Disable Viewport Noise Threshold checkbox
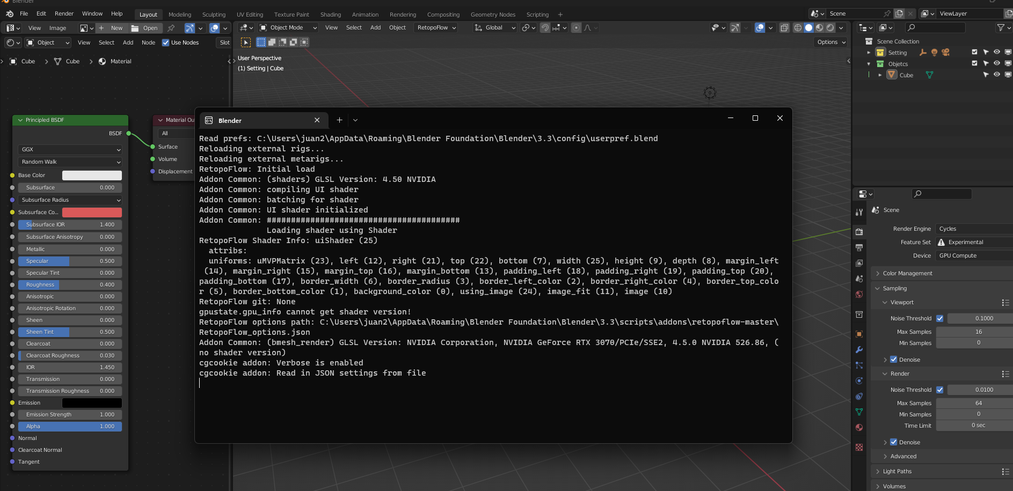1013x491 pixels. point(939,318)
